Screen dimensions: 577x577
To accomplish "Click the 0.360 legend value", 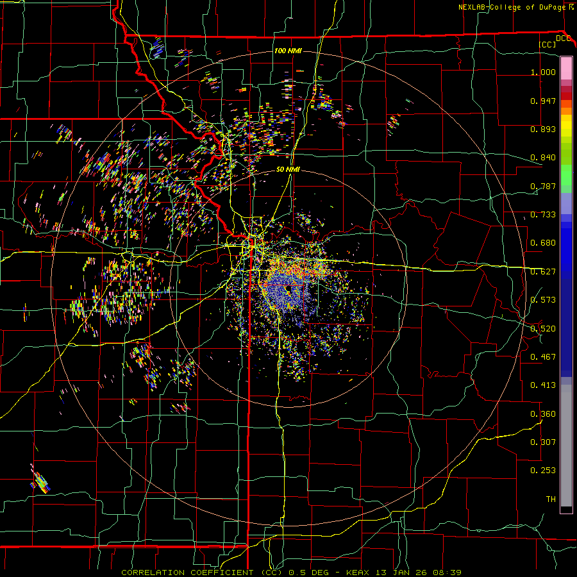I will click(543, 414).
